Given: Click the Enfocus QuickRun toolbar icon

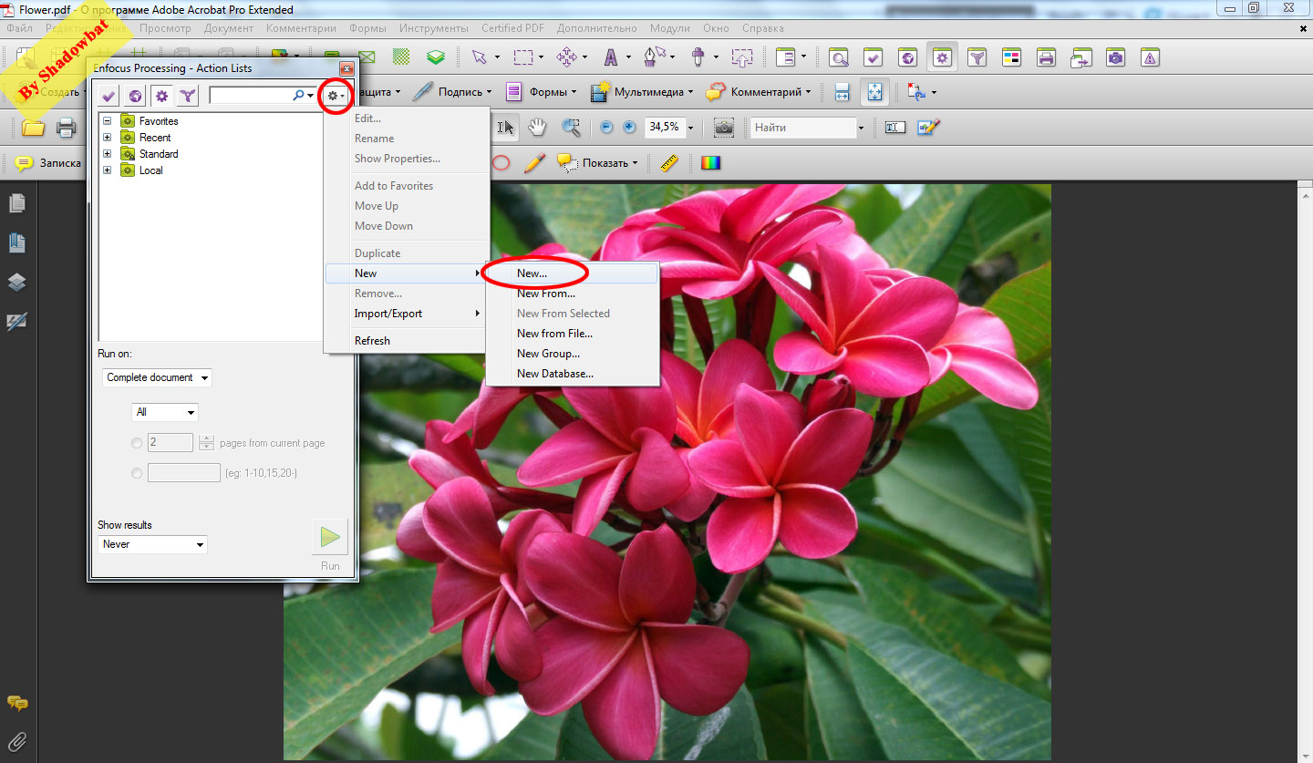Looking at the screenshot, I should coord(977,57).
